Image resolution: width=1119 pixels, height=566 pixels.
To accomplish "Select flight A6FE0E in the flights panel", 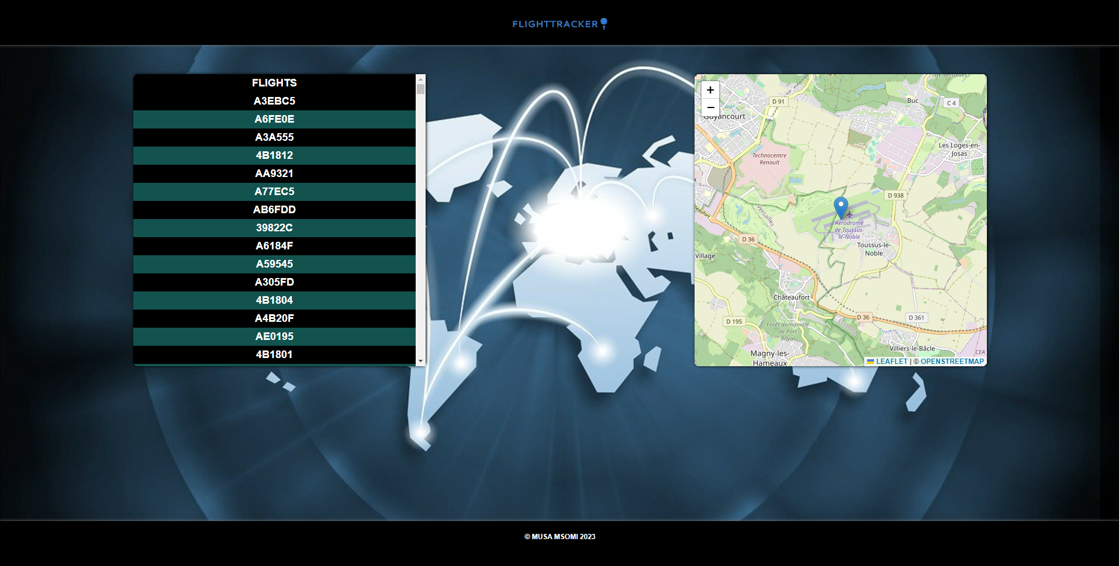I will click(x=275, y=119).
